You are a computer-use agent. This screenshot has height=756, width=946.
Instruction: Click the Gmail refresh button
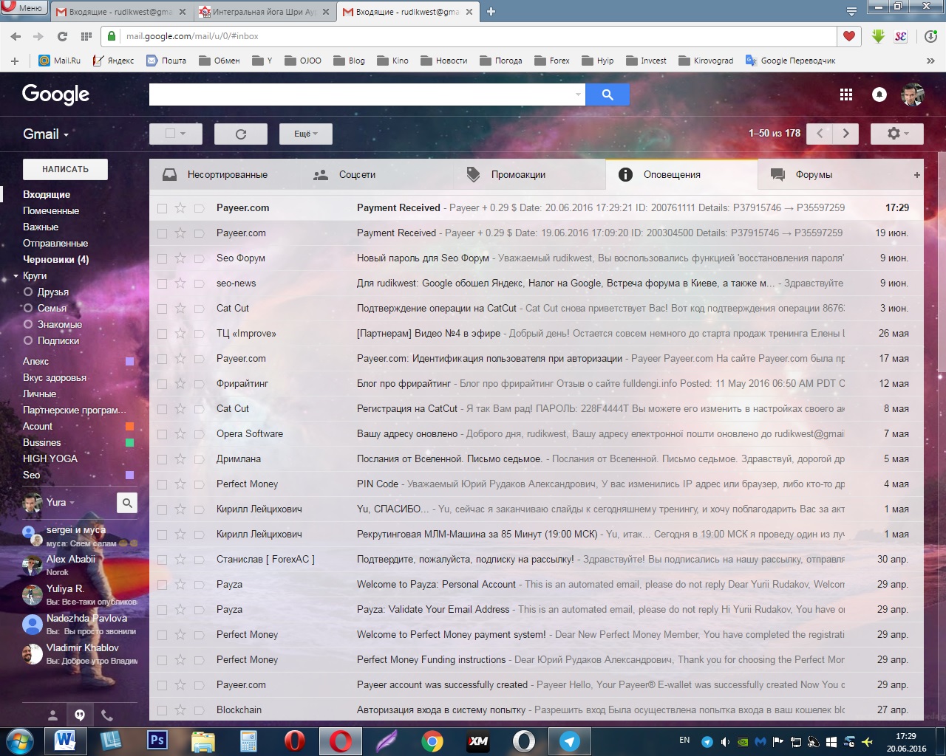pos(240,134)
